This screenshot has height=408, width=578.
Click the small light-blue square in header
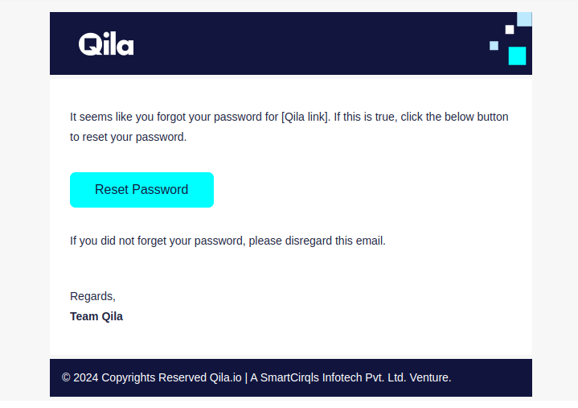(x=494, y=45)
